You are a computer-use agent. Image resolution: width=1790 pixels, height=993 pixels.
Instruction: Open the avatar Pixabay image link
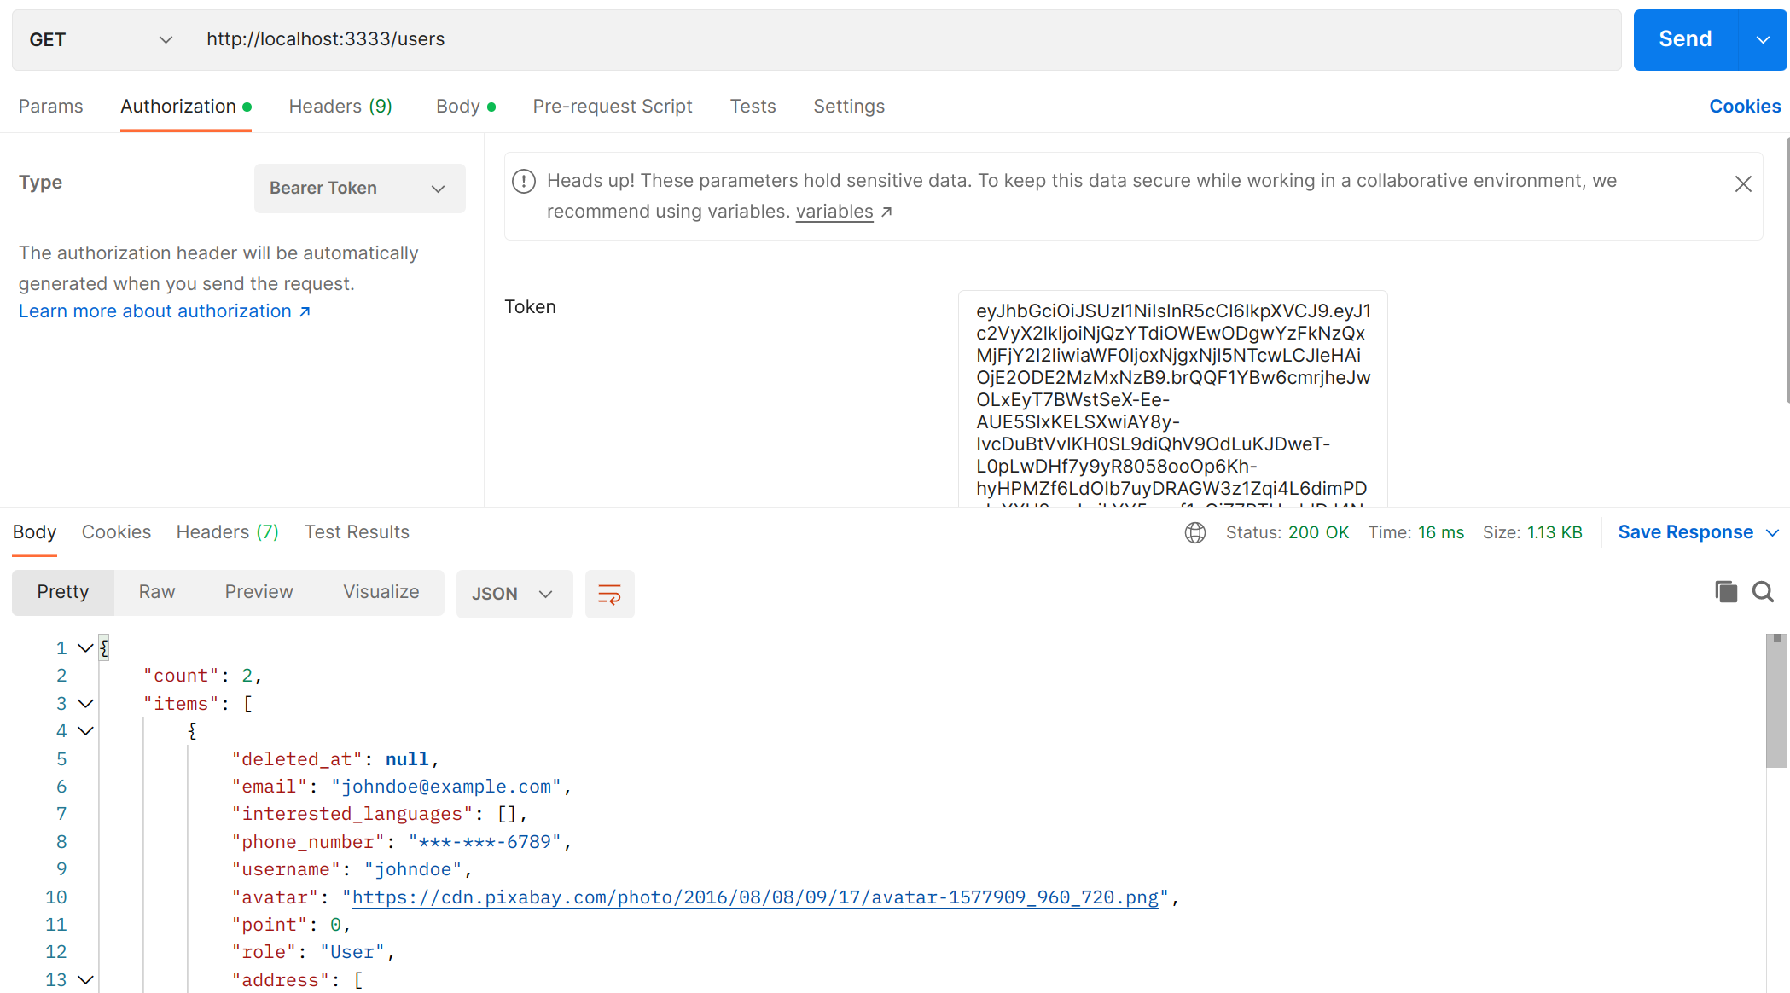click(x=754, y=897)
